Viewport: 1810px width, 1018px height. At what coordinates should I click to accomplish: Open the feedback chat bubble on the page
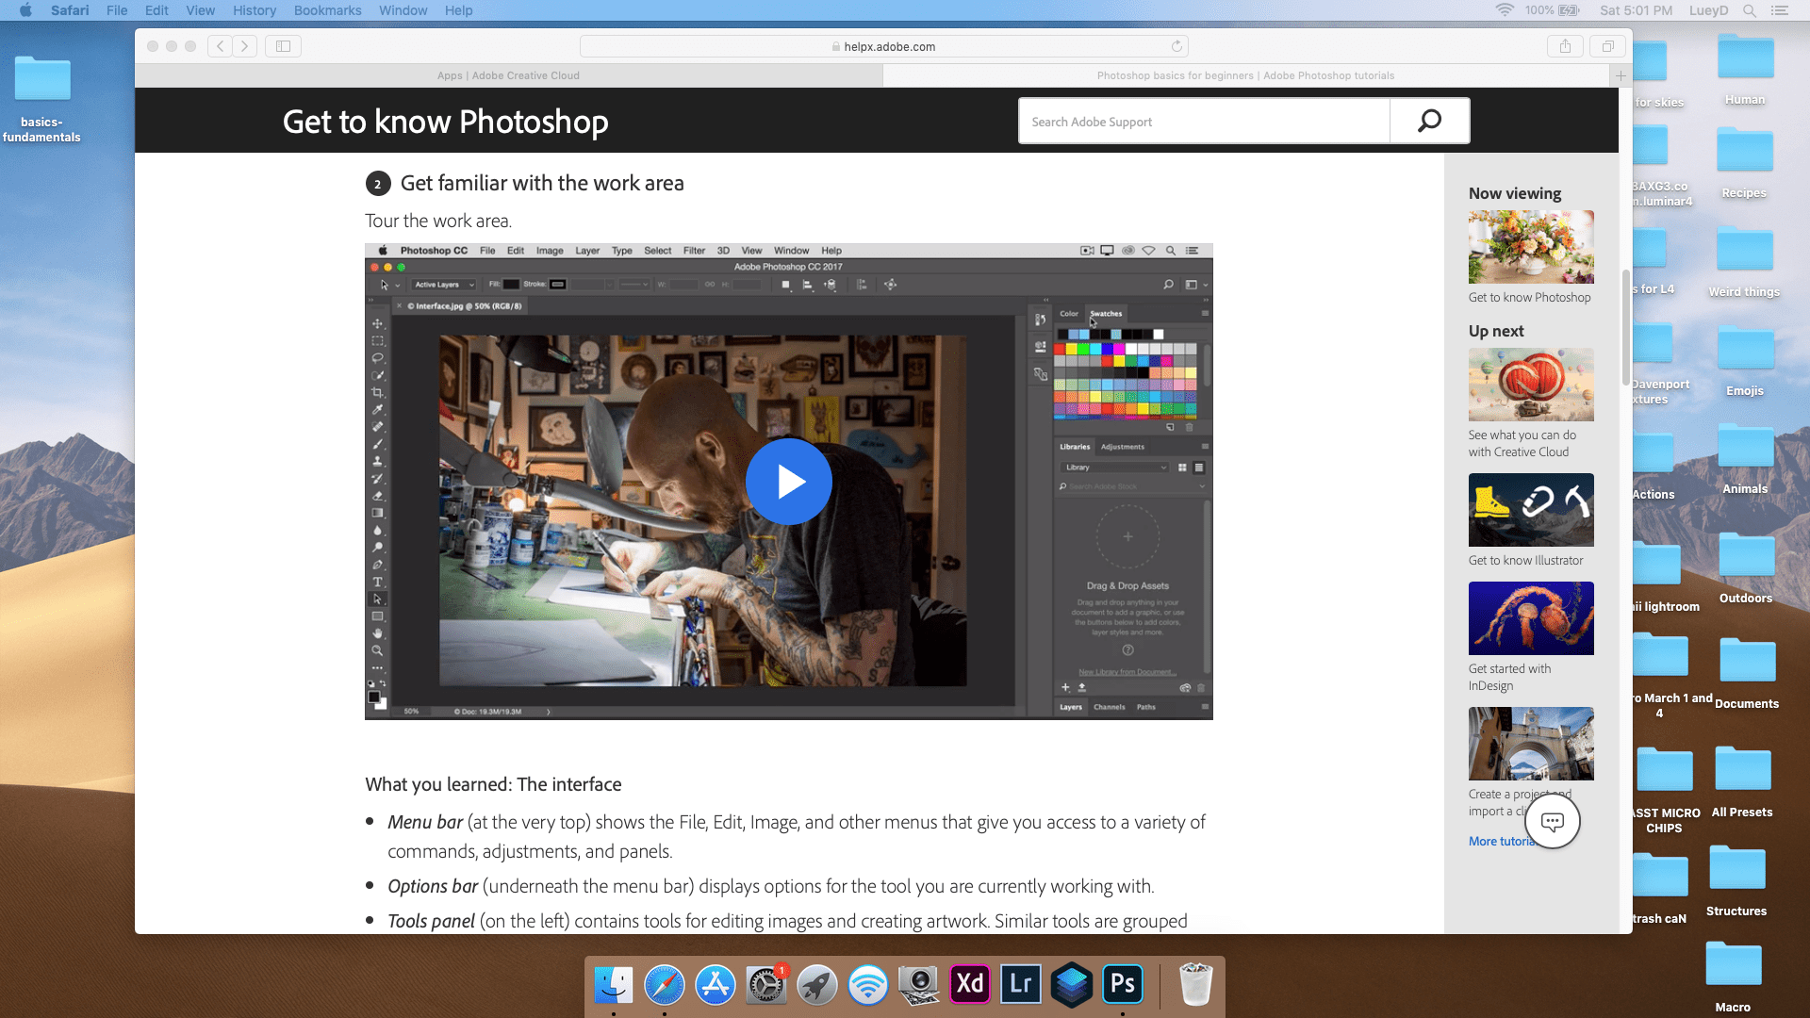tap(1553, 821)
